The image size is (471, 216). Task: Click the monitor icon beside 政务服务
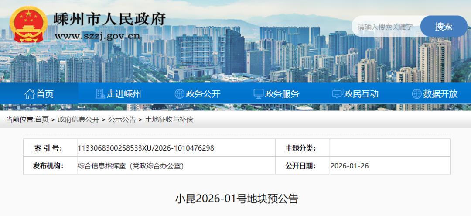259,94
